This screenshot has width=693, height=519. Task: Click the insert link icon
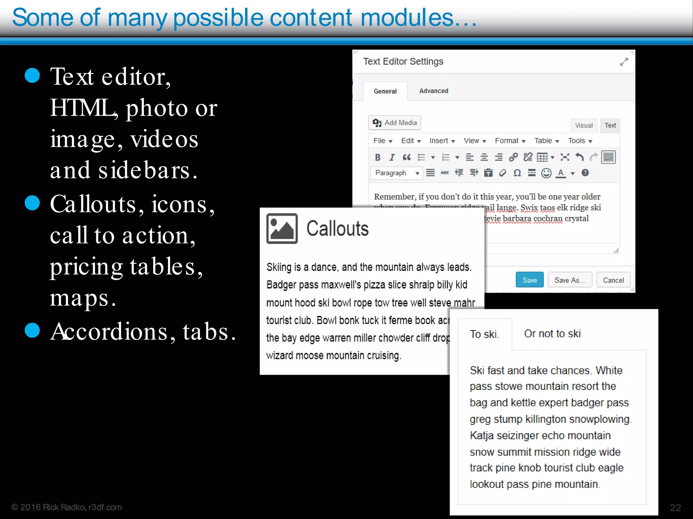[513, 157]
